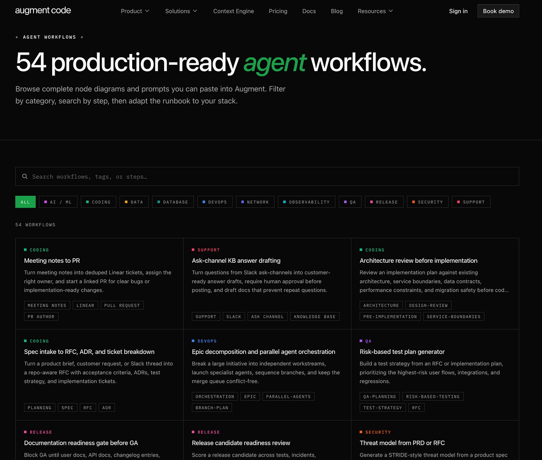The height and width of the screenshot is (460, 542).
Task: Click the Book demo button
Action: [498, 11]
